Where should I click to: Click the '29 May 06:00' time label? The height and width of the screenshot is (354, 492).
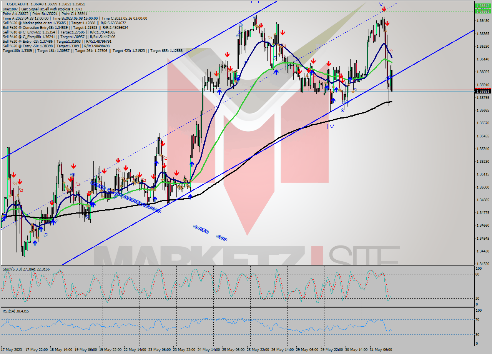click(307, 349)
